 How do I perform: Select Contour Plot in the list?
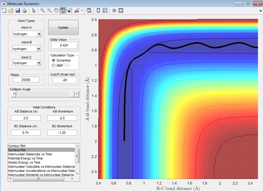point(41,146)
